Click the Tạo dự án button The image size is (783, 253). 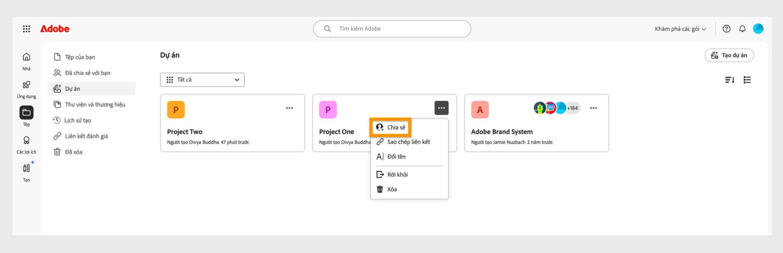coord(729,55)
